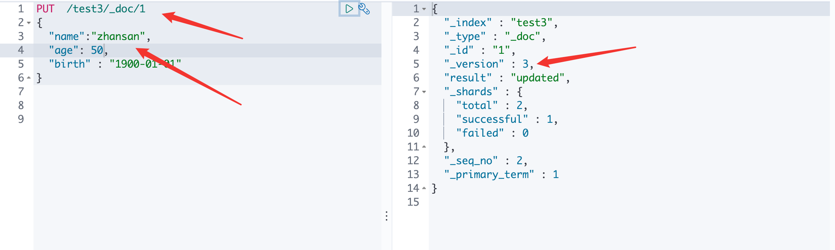The height and width of the screenshot is (250, 835).
Task: Click the PUT method keyword
Action: click(45, 9)
